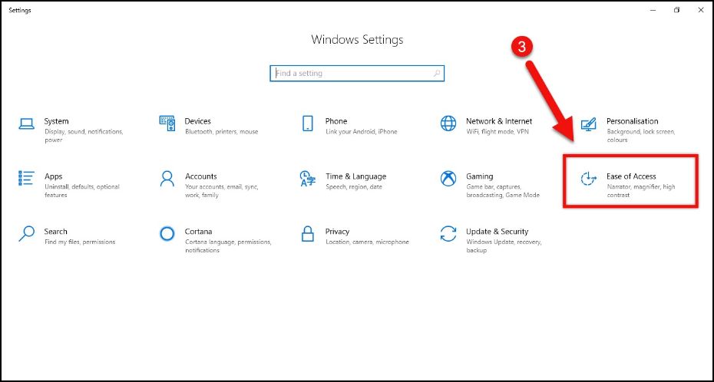The image size is (714, 382).
Task: Open the Apps list icon
Action: [x=26, y=178]
